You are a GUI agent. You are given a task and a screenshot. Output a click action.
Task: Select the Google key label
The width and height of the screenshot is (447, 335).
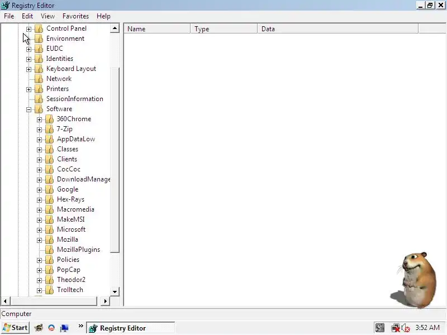click(x=68, y=189)
